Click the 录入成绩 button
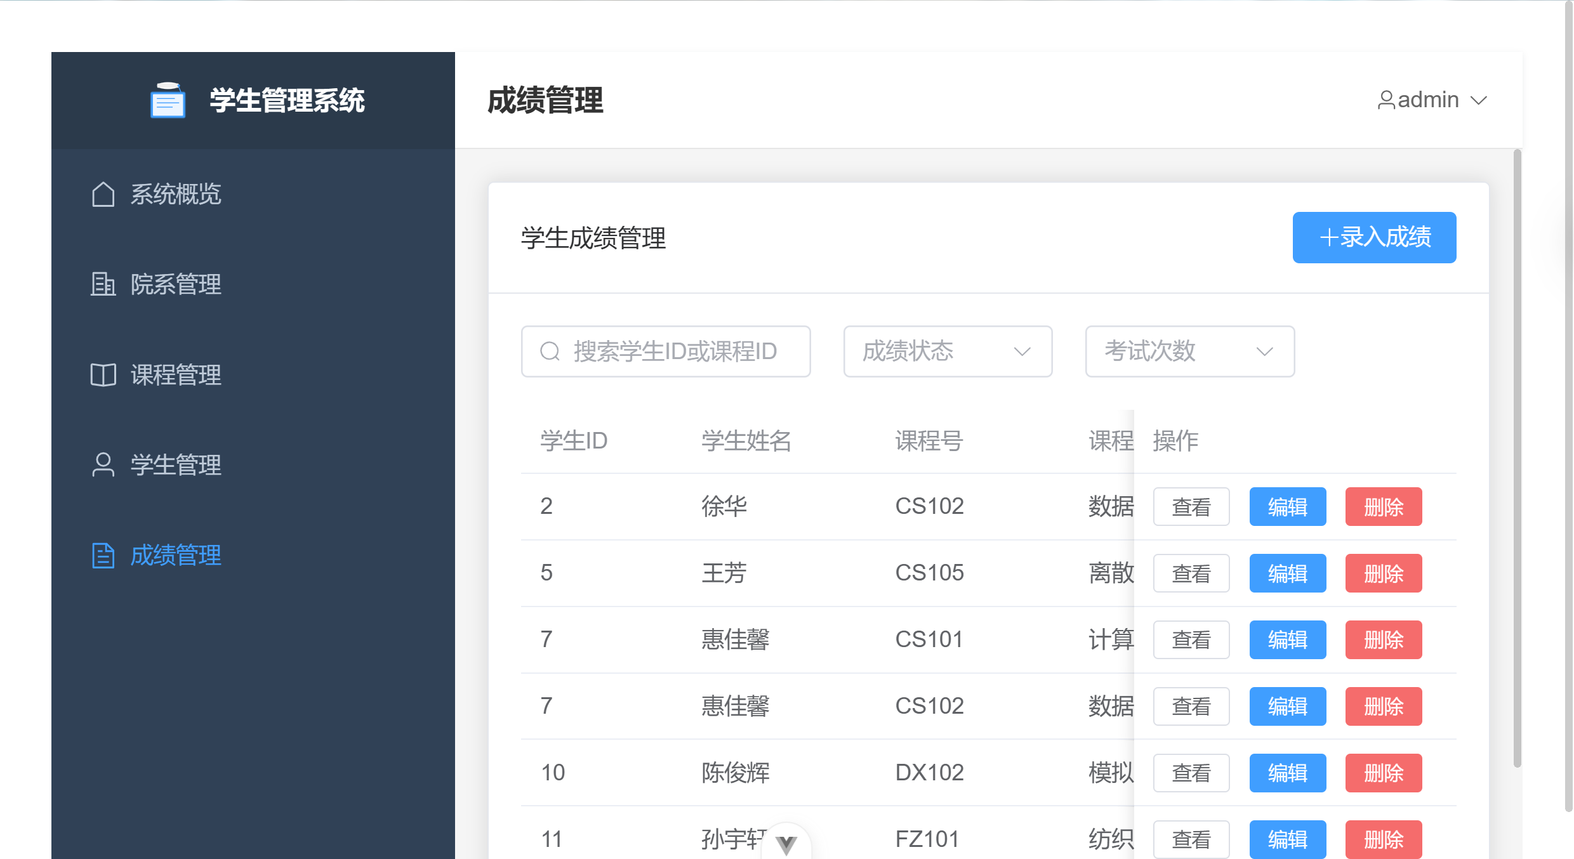 tap(1374, 238)
